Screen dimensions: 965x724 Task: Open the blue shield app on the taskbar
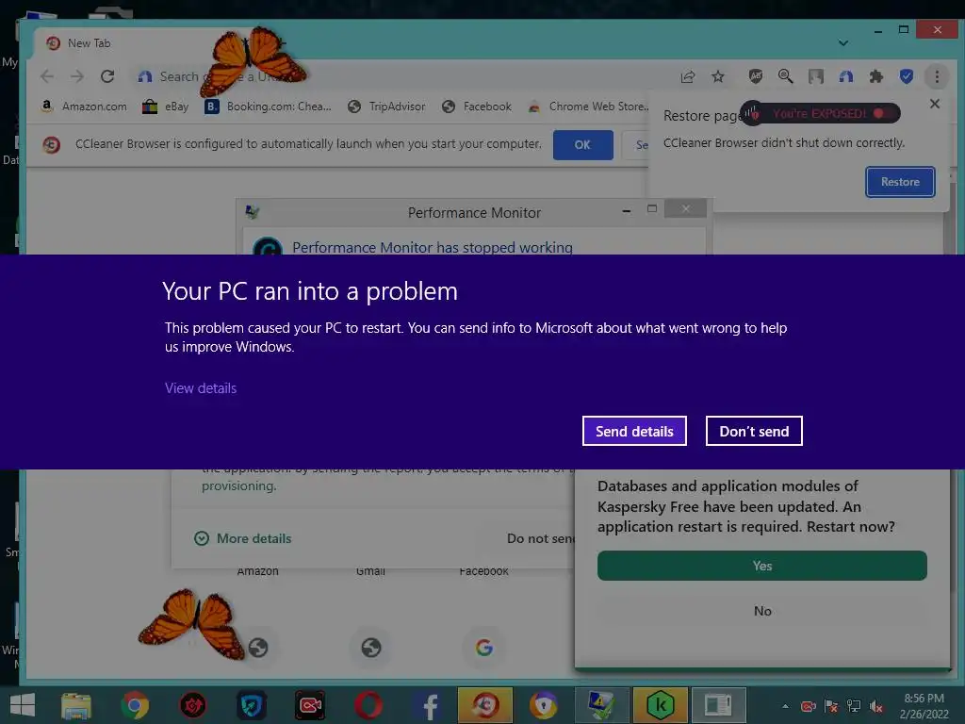click(x=252, y=705)
